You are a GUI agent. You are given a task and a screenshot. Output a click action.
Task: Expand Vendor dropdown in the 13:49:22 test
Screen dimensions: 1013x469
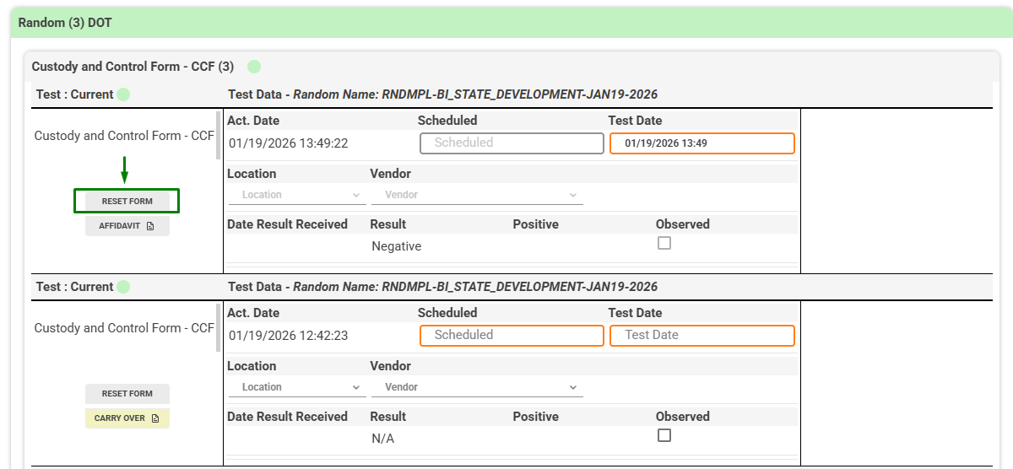tap(476, 195)
